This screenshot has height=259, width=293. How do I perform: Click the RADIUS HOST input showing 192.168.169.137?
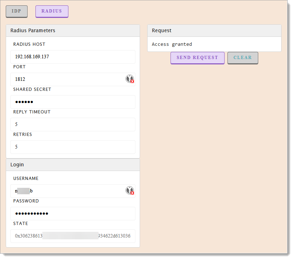coord(73,57)
